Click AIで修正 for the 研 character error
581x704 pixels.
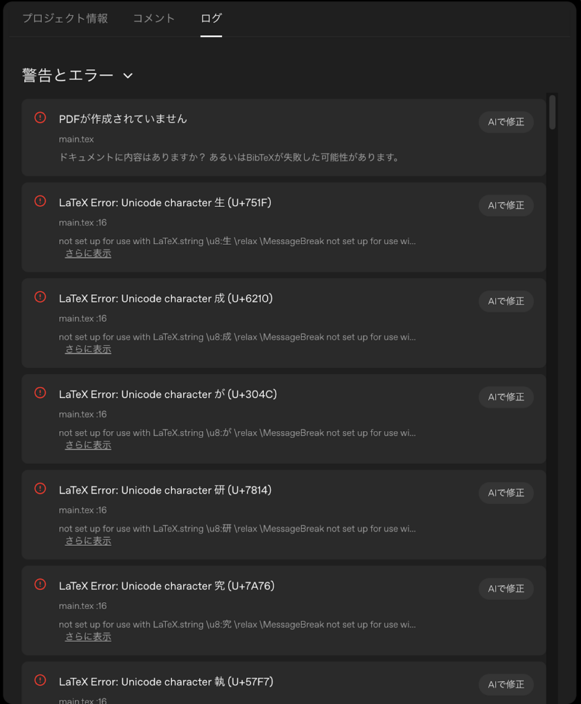tap(506, 493)
